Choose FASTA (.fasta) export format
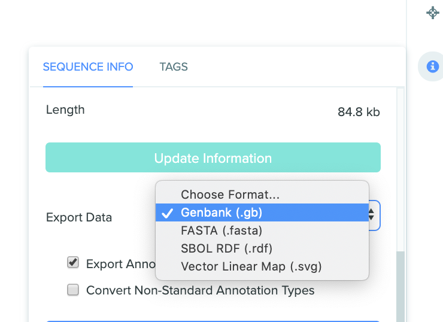The width and height of the screenshot is (443, 322). (x=262, y=230)
